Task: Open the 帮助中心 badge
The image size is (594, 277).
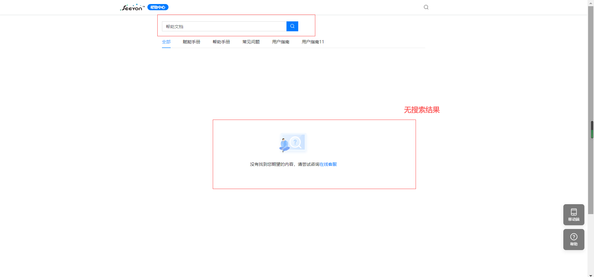Action: tap(158, 7)
